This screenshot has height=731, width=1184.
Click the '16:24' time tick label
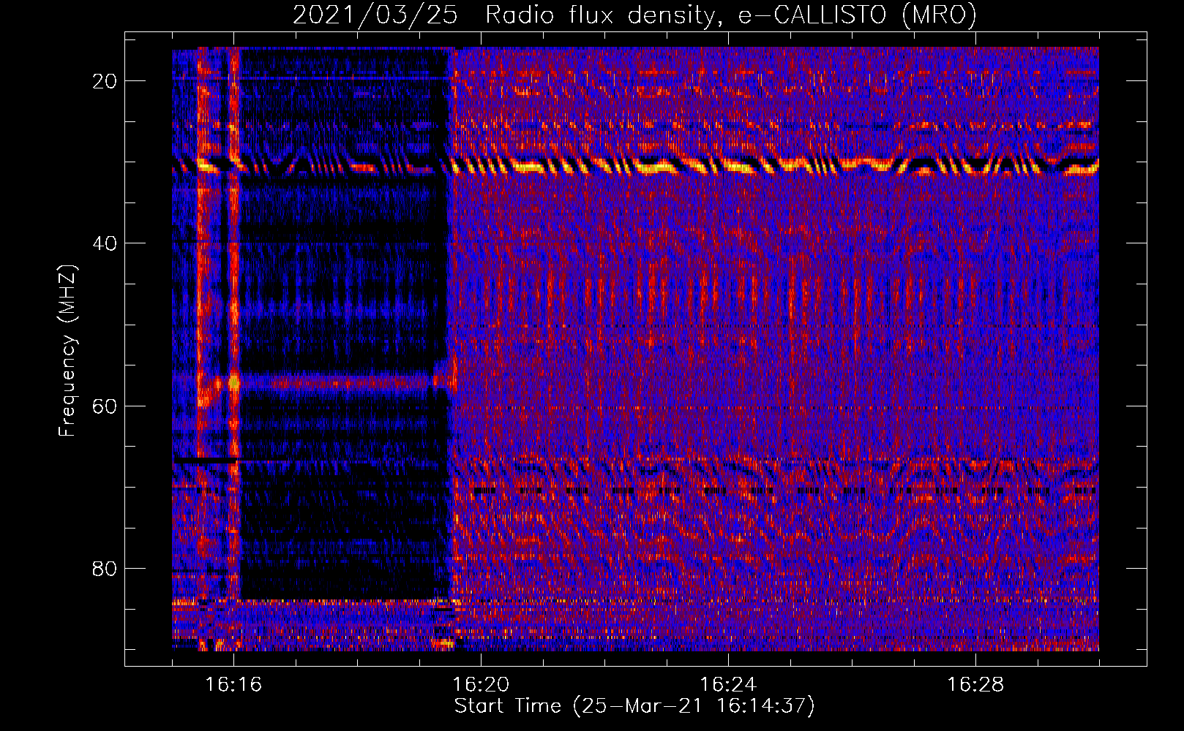(x=728, y=685)
